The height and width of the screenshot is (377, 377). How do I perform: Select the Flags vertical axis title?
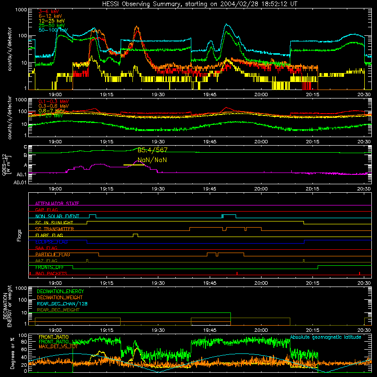[19, 235]
